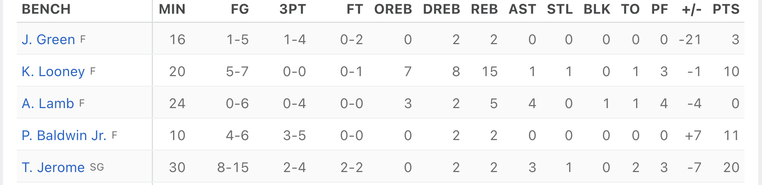Click the AST column header
762x185 pixels.
click(522, 9)
